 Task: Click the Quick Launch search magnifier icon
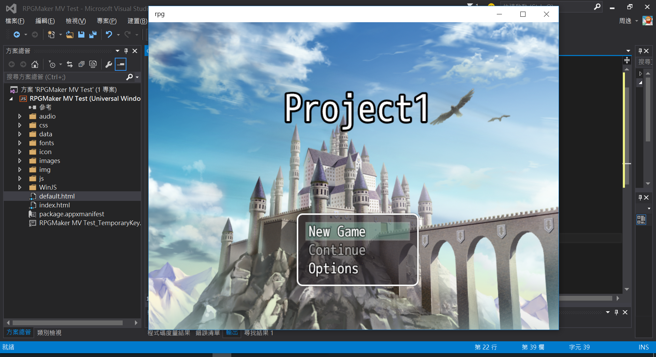(x=597, y=7)
